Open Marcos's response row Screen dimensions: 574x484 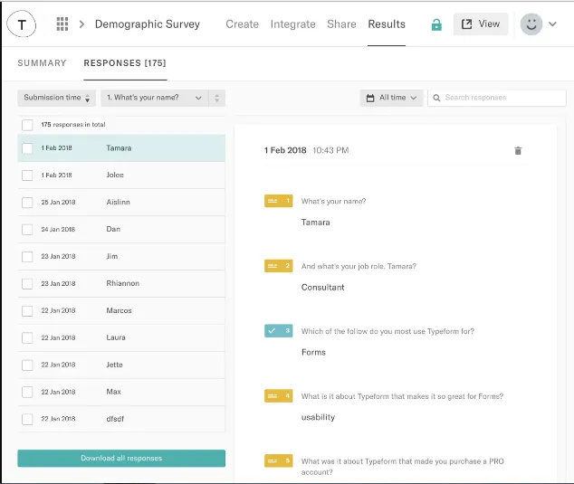pos(121,310)
